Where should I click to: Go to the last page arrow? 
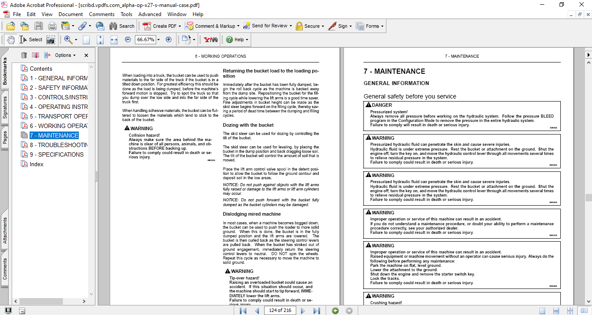317,311
